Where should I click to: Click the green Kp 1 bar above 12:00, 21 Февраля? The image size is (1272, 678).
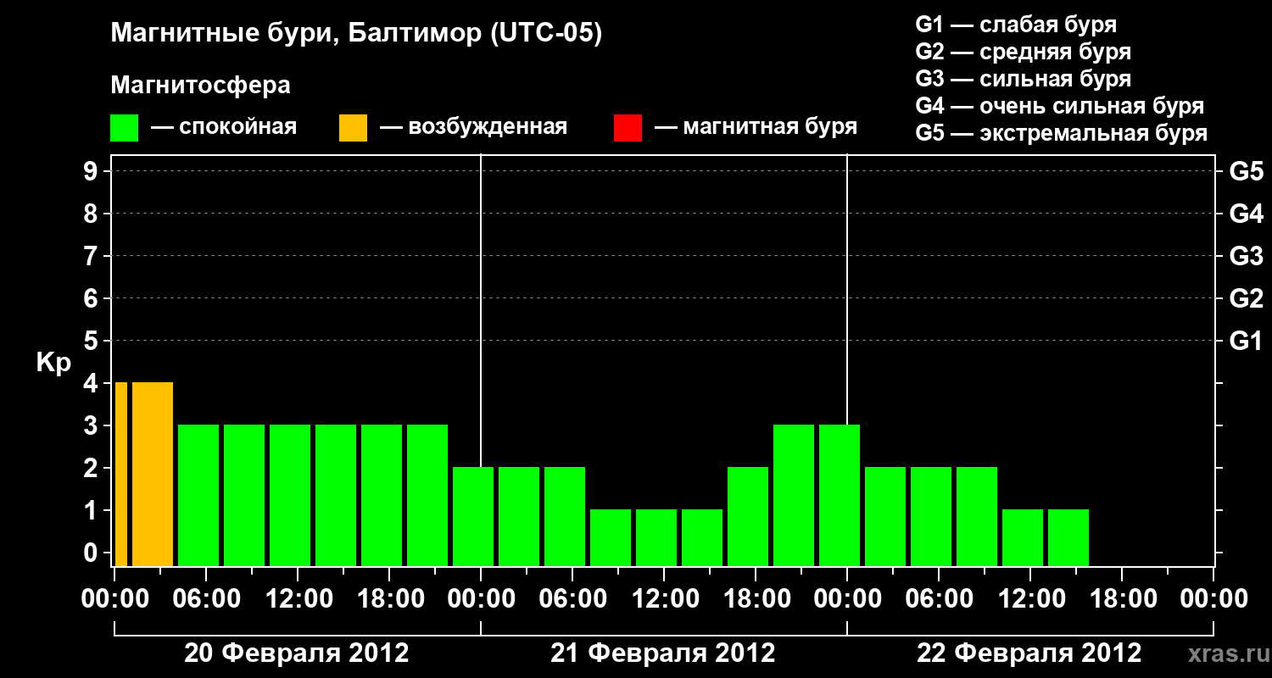click(x=656, y=537)
